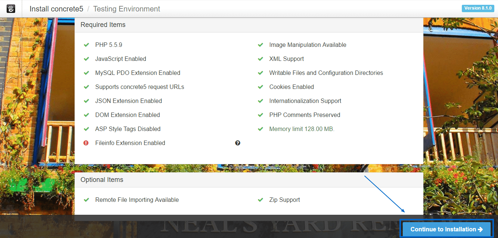Click the checkmark beside Cookies Enabled
Screen dimensions: 498x238
tap(260, 87)
